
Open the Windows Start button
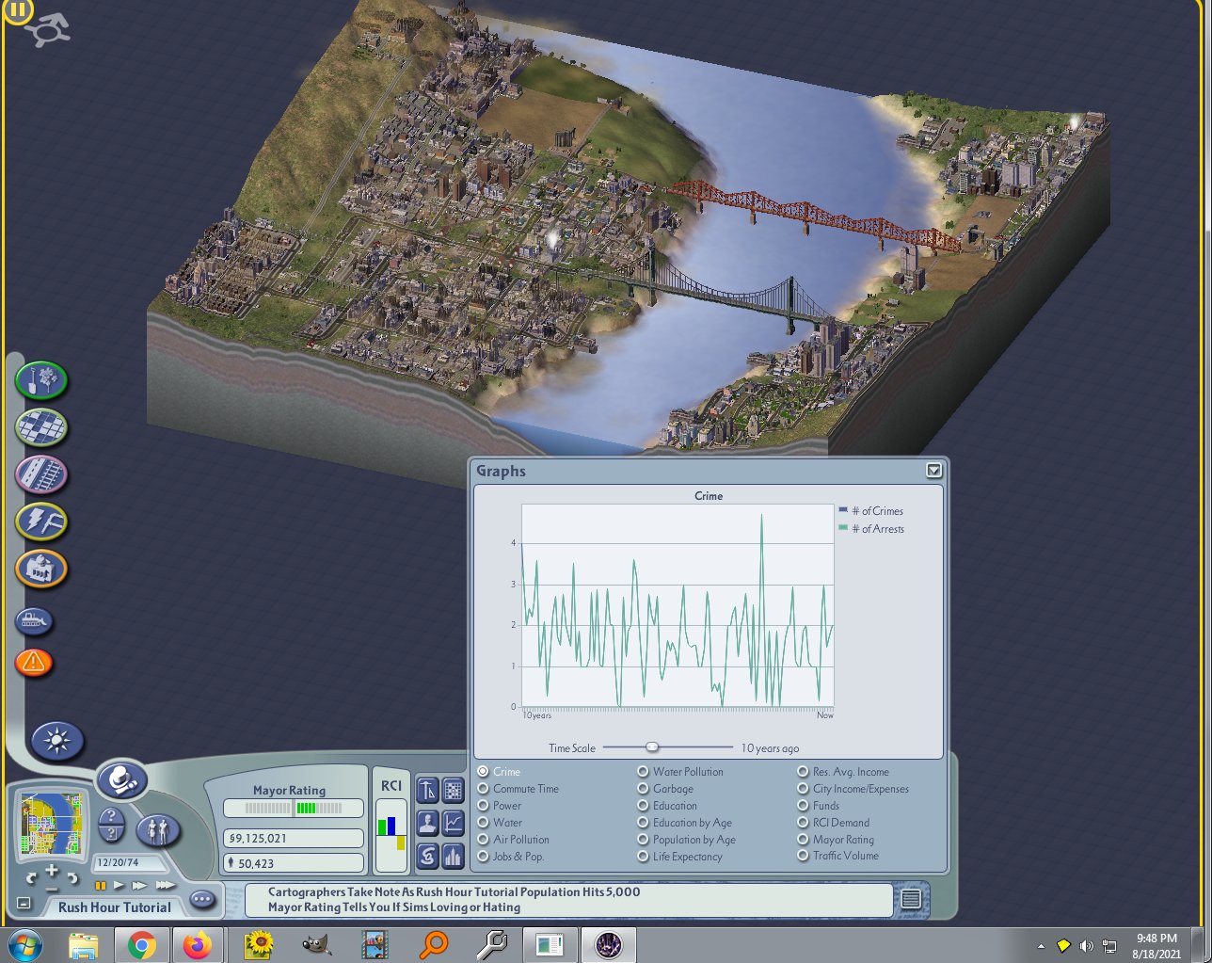[24, 945]
